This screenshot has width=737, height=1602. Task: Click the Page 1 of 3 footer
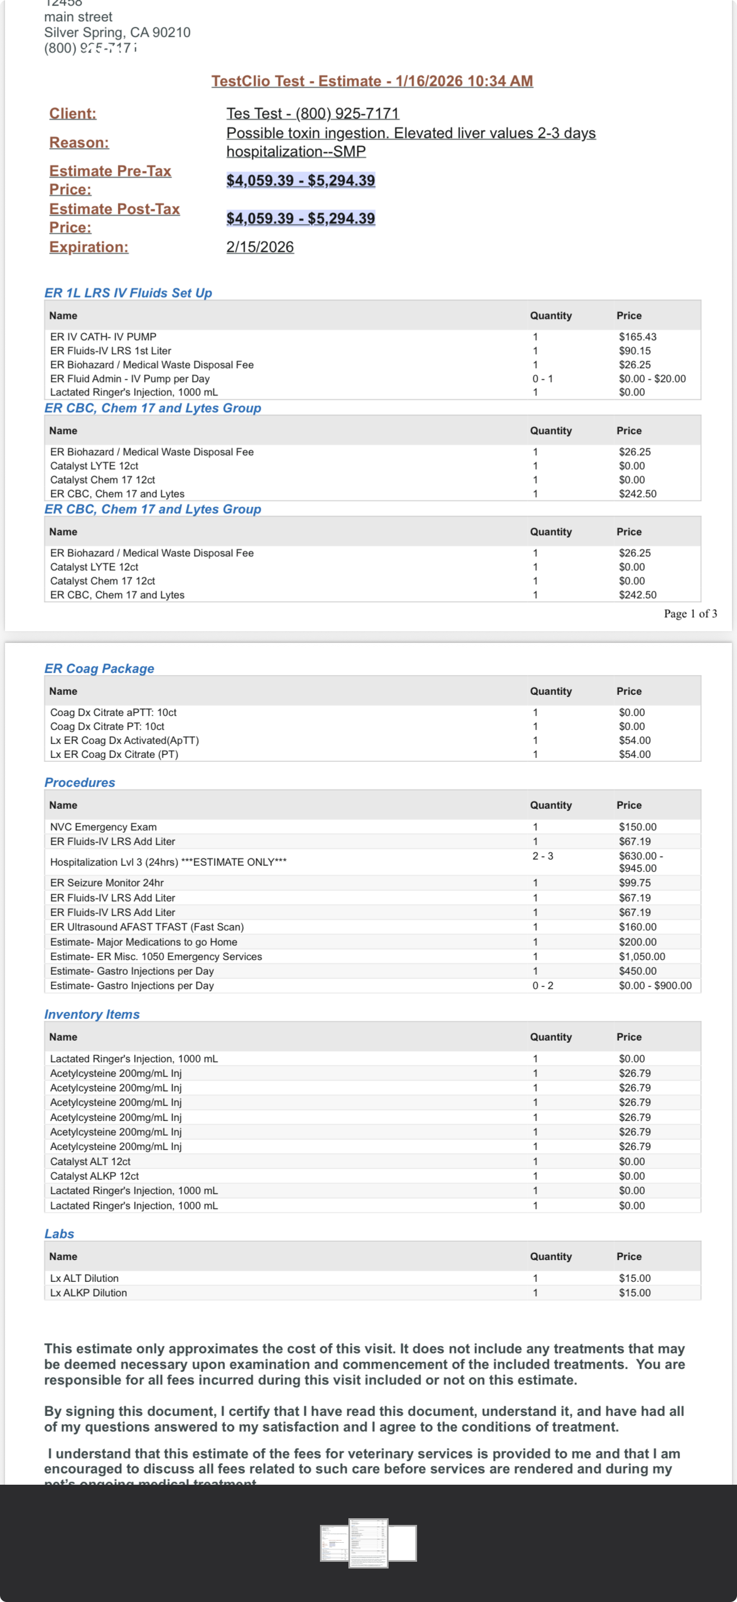click(x=690, y=614)
